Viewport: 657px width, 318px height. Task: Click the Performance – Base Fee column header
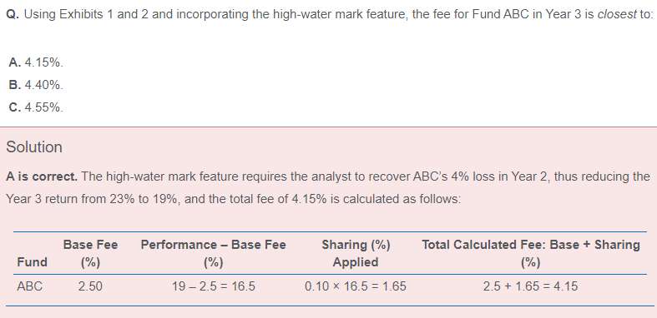tap(213, 253)
